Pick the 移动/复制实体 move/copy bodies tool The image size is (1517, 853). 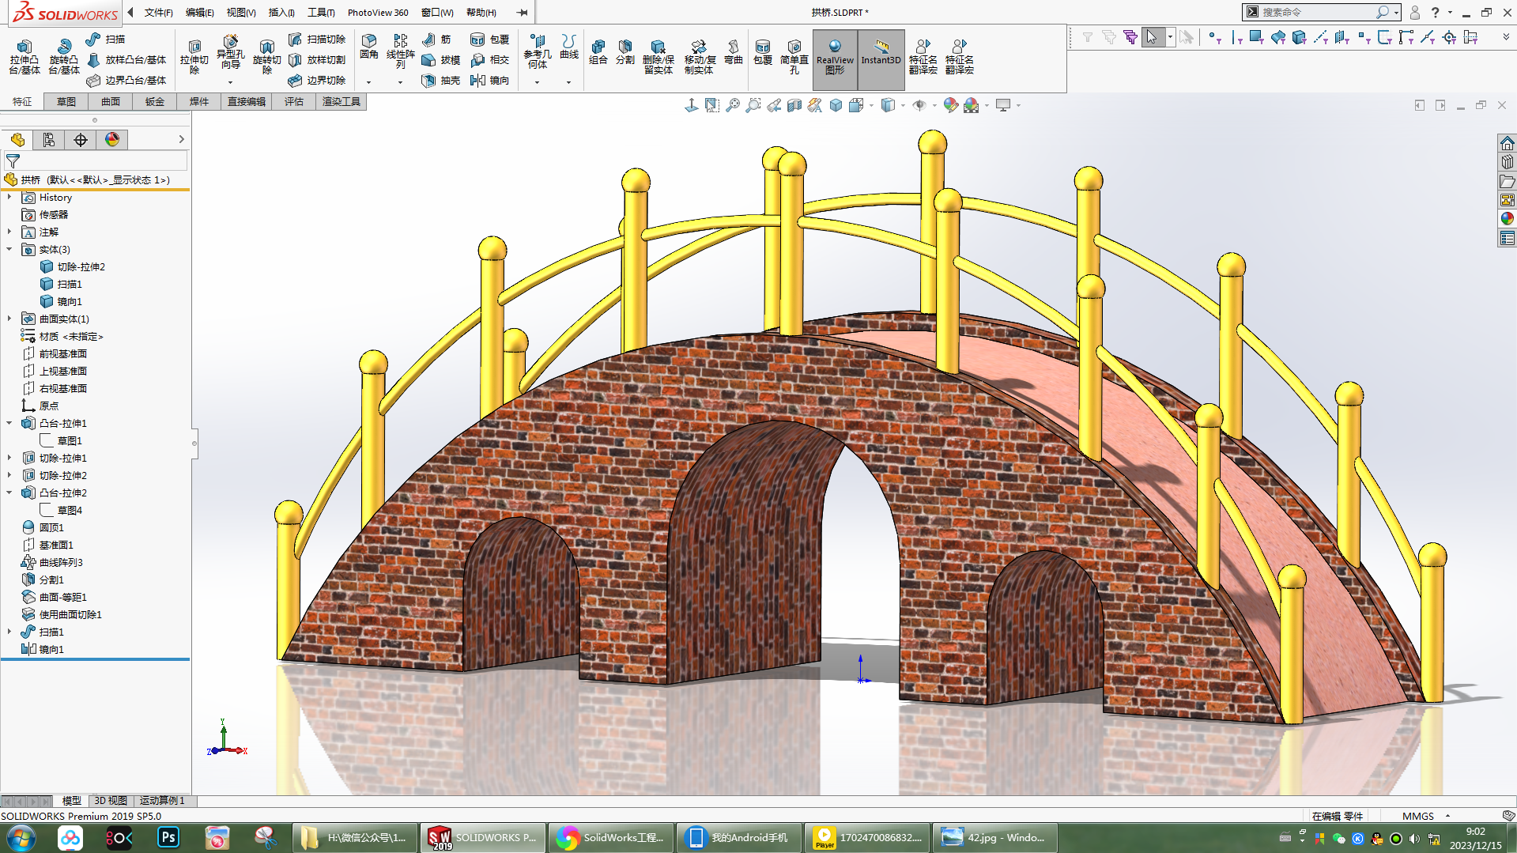[699, 57]
